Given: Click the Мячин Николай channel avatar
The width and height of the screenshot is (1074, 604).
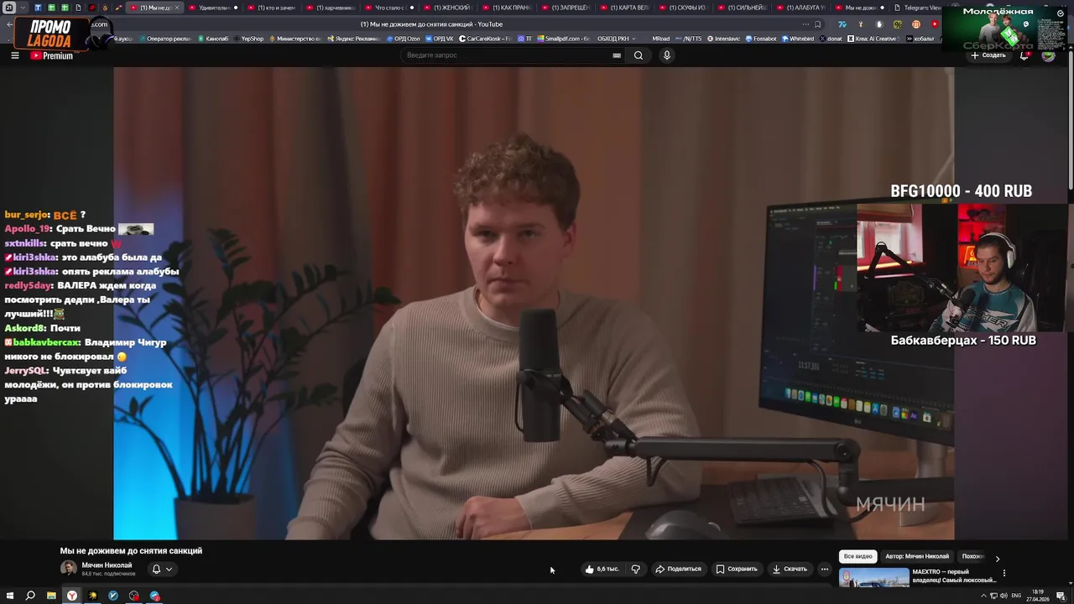Looking at the screenshot, I should [68, 568].
